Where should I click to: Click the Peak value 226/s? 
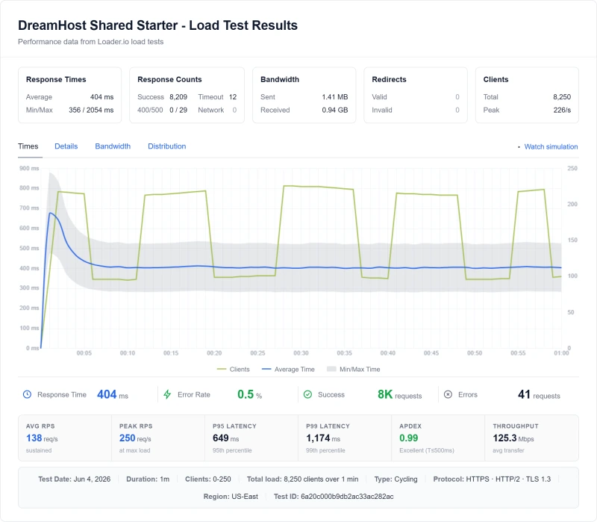pos(563,110)
